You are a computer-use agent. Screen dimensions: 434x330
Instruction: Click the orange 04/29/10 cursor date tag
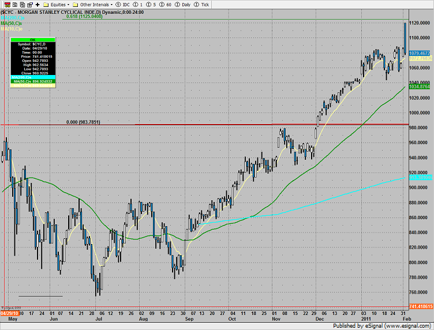tap(10, 313)
